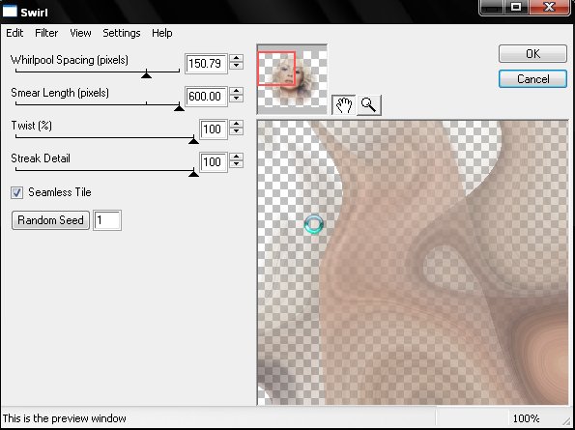Increase Streak Detail with up arrow
The image size is (575, 430).
237,157
